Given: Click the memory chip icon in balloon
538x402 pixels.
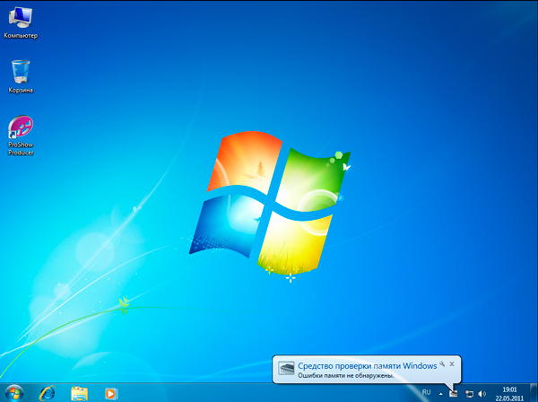Looking at the screenshot, I should click(x=286, y=369).
